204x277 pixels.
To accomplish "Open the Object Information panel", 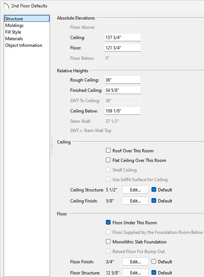I will [24, 45].
